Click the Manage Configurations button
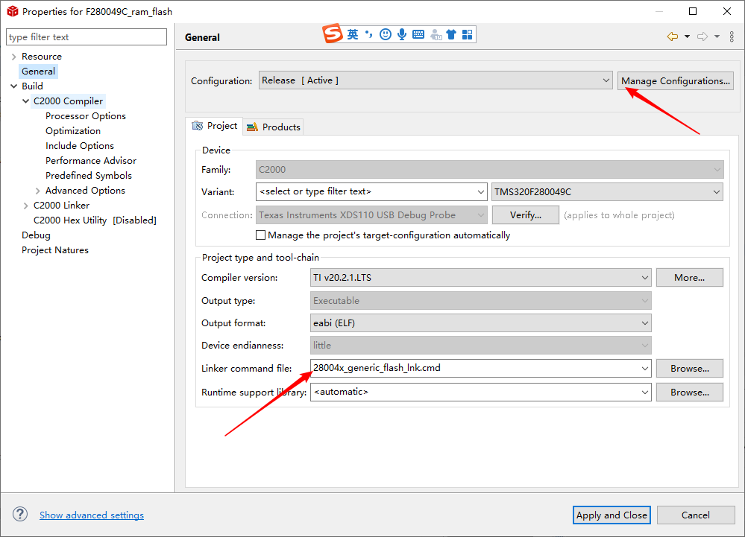The height and width of the screenshot is (537, 745). click(x=675, y=80)
